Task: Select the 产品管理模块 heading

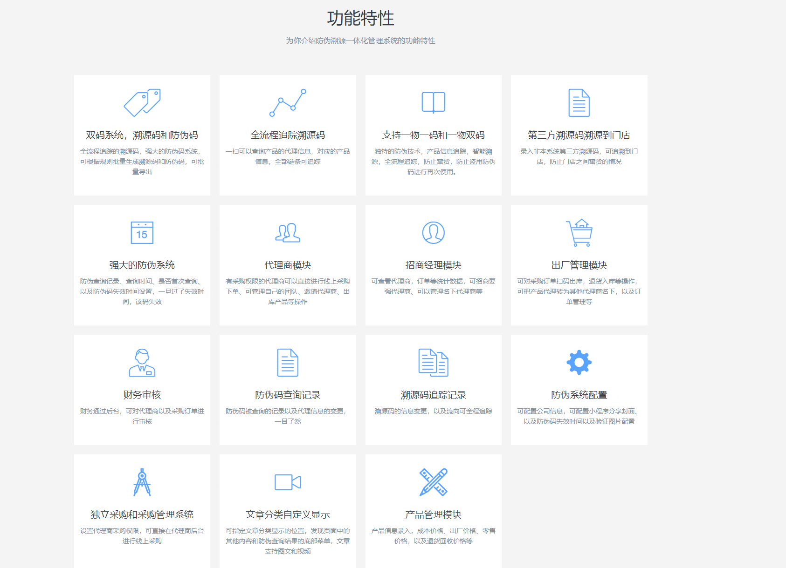Action: pos(434,514)
